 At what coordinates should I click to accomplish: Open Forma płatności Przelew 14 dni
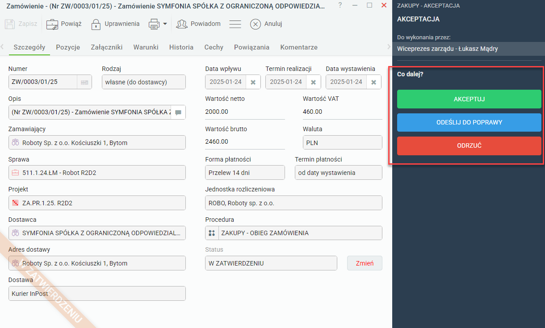point(245,173)
